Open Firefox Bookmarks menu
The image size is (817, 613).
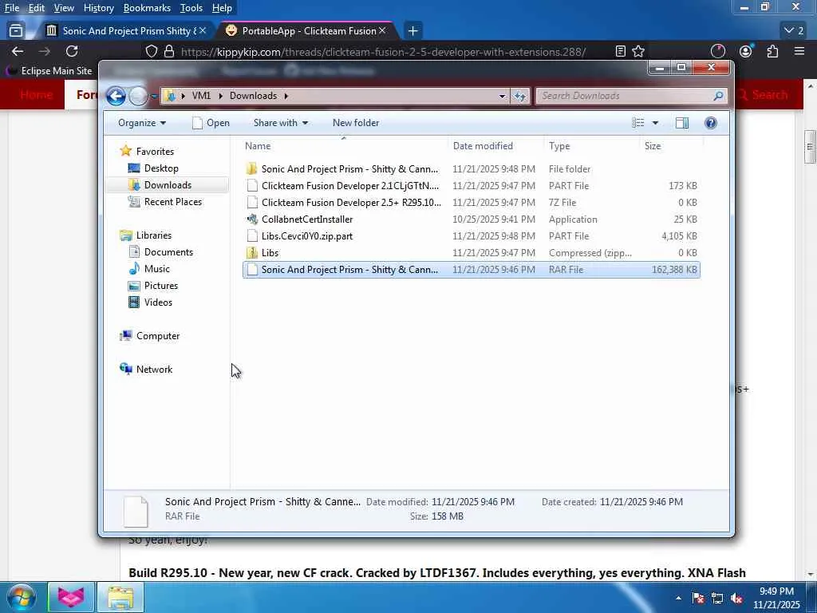pyautogui.click(x=147, y=8)
